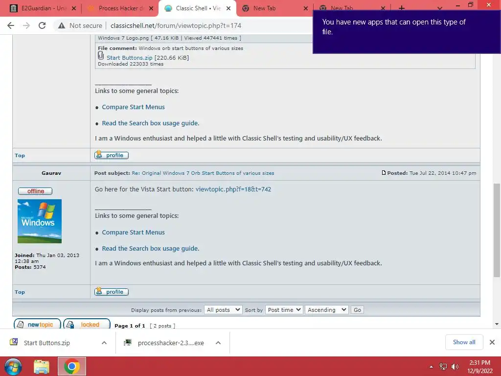Click the address bar URL field

pyautogui.click(x=176, y=25)
